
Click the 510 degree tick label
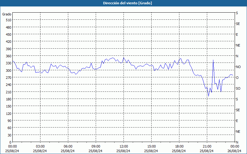pos(9,20)
